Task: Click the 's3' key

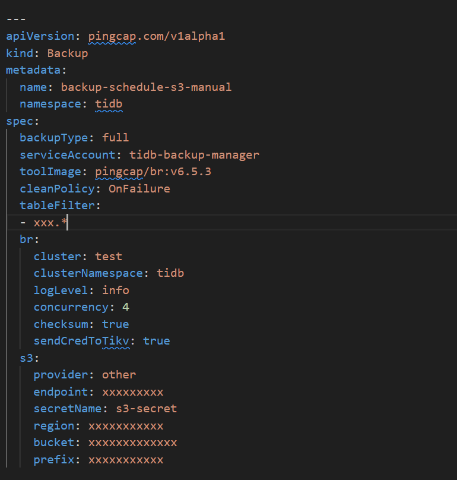Action: (x=27, y=358)
